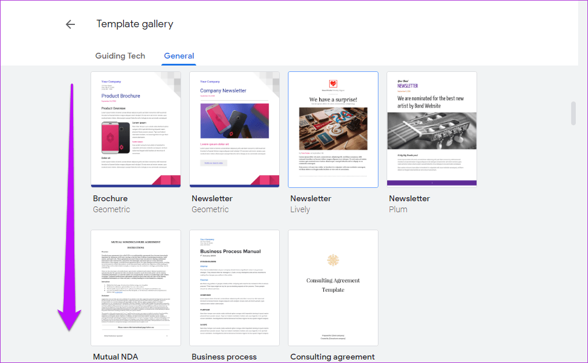Open the Newsletter Geometric template thumbnail

coord(235,129)
